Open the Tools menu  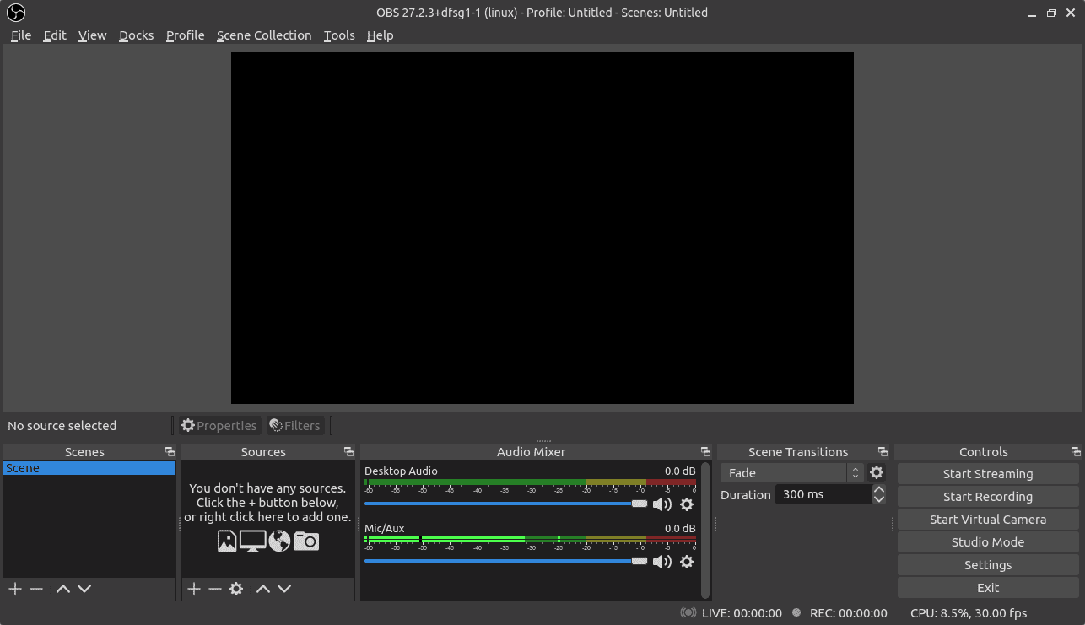click(339, 35)
